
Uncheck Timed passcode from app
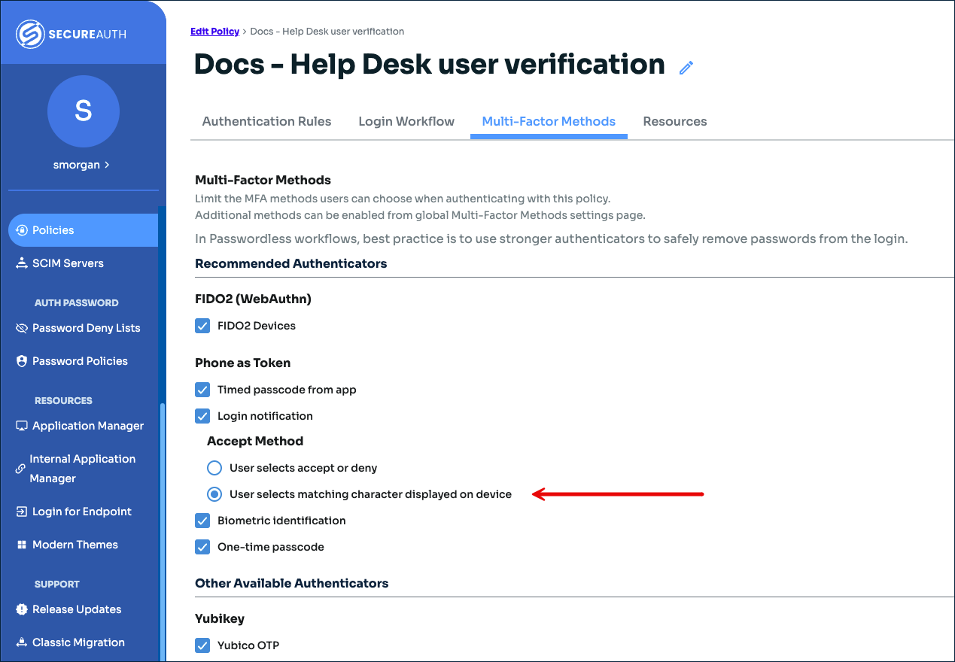click(202, 390)
